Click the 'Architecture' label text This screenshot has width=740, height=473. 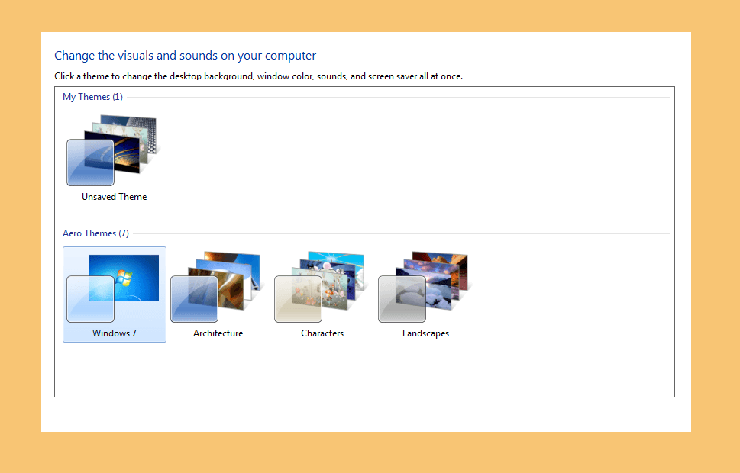(218, 333)
